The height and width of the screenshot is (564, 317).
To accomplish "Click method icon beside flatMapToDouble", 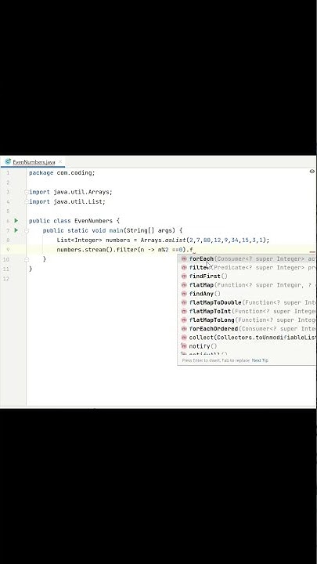I will (x=184, y=302).
